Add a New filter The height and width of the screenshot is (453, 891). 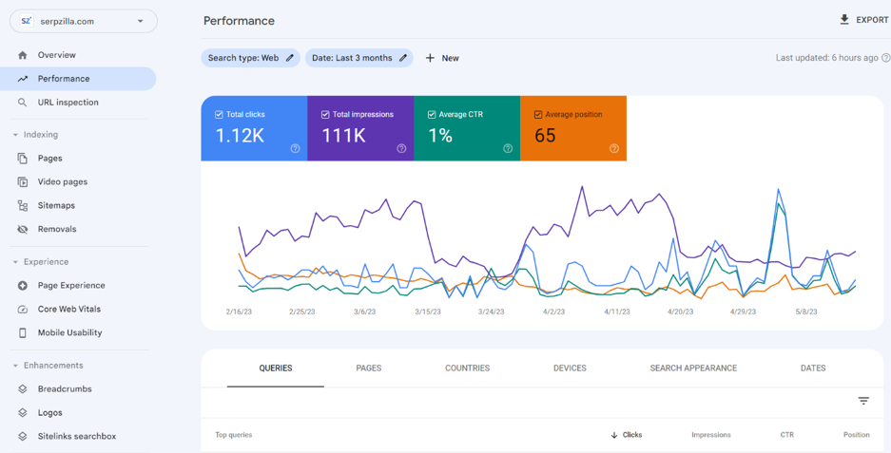pyautogui.click(x=442, y=58)
